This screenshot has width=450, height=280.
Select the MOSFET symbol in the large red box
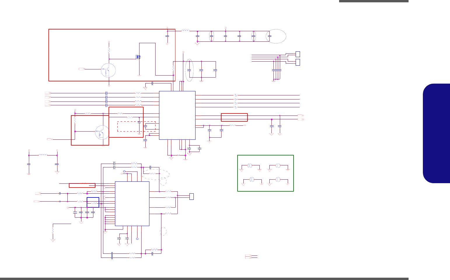point(138,57)
